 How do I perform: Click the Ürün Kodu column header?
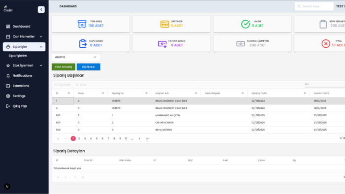click(125, 161)
